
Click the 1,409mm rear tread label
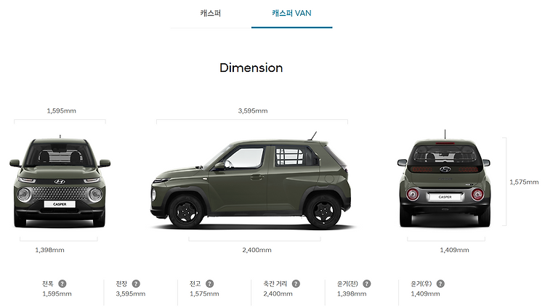[x=454, y=250]
